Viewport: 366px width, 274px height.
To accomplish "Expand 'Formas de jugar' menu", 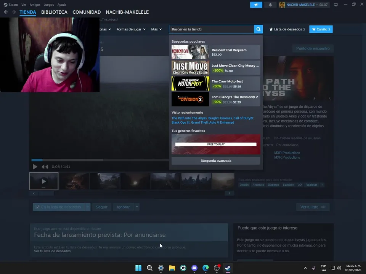I will coord(131,29).
